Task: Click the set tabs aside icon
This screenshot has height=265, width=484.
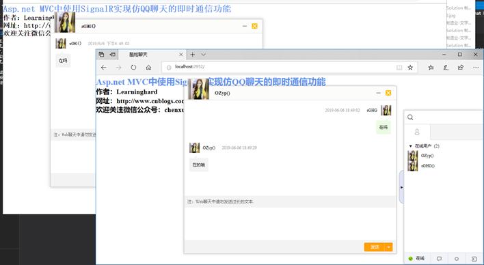Action: click(113, 55)
